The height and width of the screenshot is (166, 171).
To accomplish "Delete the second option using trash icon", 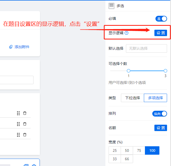I will (x=25, y=124).
